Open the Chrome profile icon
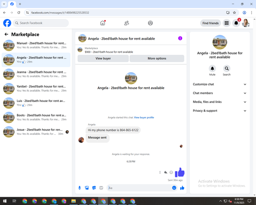This screenshot has height=205, width=256. [x=244, y=13]
